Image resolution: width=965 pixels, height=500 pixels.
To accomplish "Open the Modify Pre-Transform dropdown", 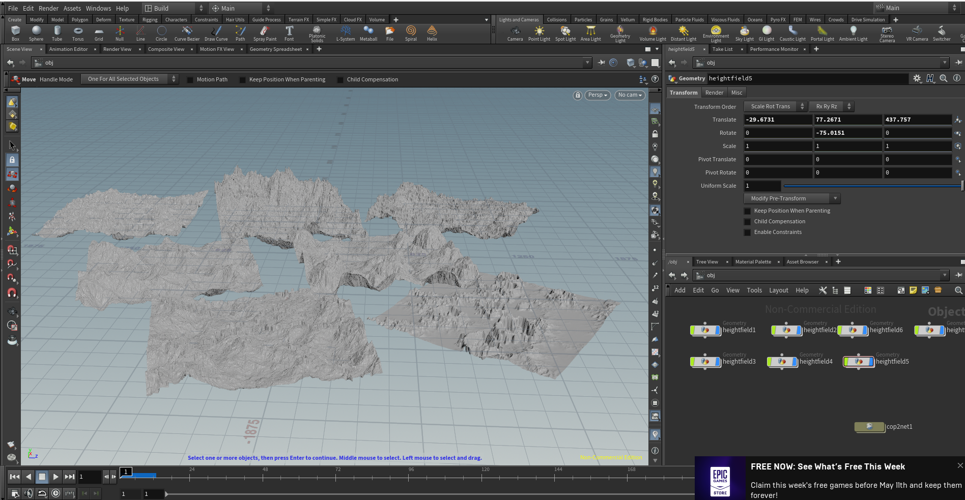I will point(792,198).
